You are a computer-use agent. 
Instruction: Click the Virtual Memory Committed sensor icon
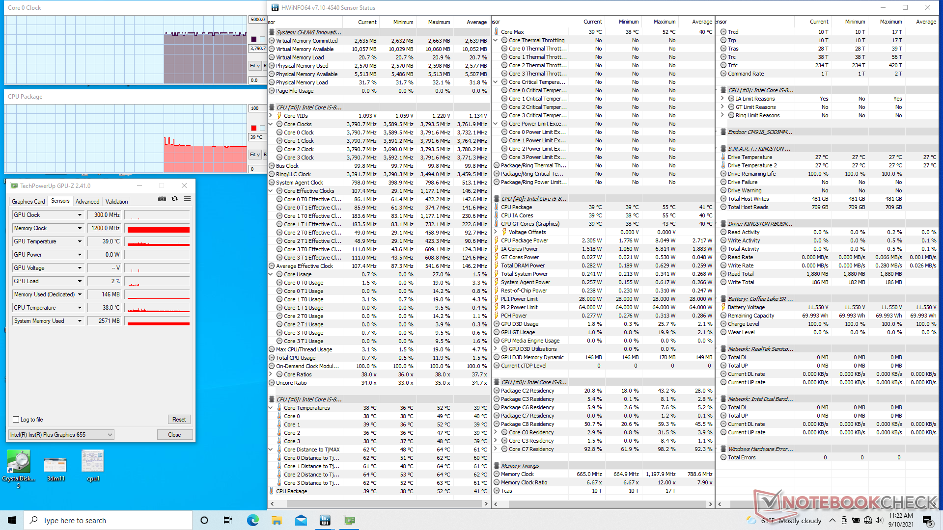click(x=272, y=41)
